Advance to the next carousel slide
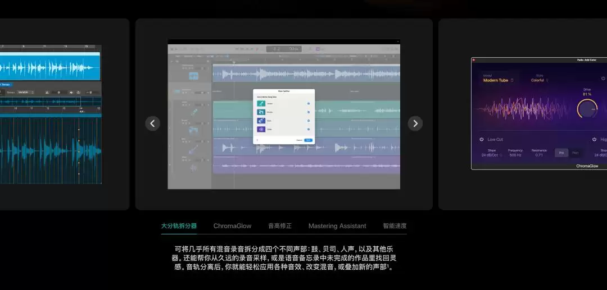The width and height of the screenshot is (607, 290). point(415,123)
